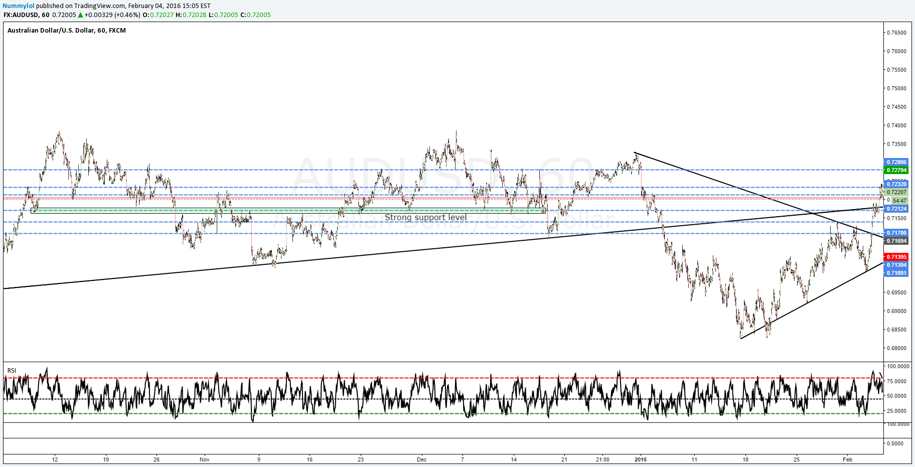The width and height of the screenshot is (915, 467).
Task: Click the RSI green dashed oversold line
Action: tap(443, 413)
